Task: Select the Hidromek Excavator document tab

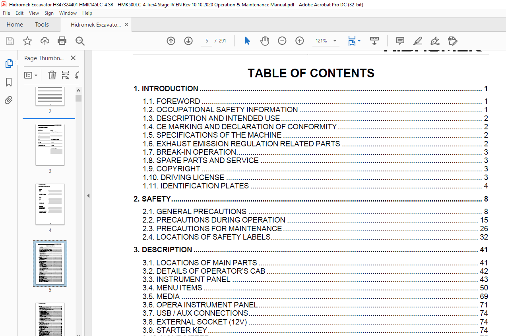Action: click(96, 25)
